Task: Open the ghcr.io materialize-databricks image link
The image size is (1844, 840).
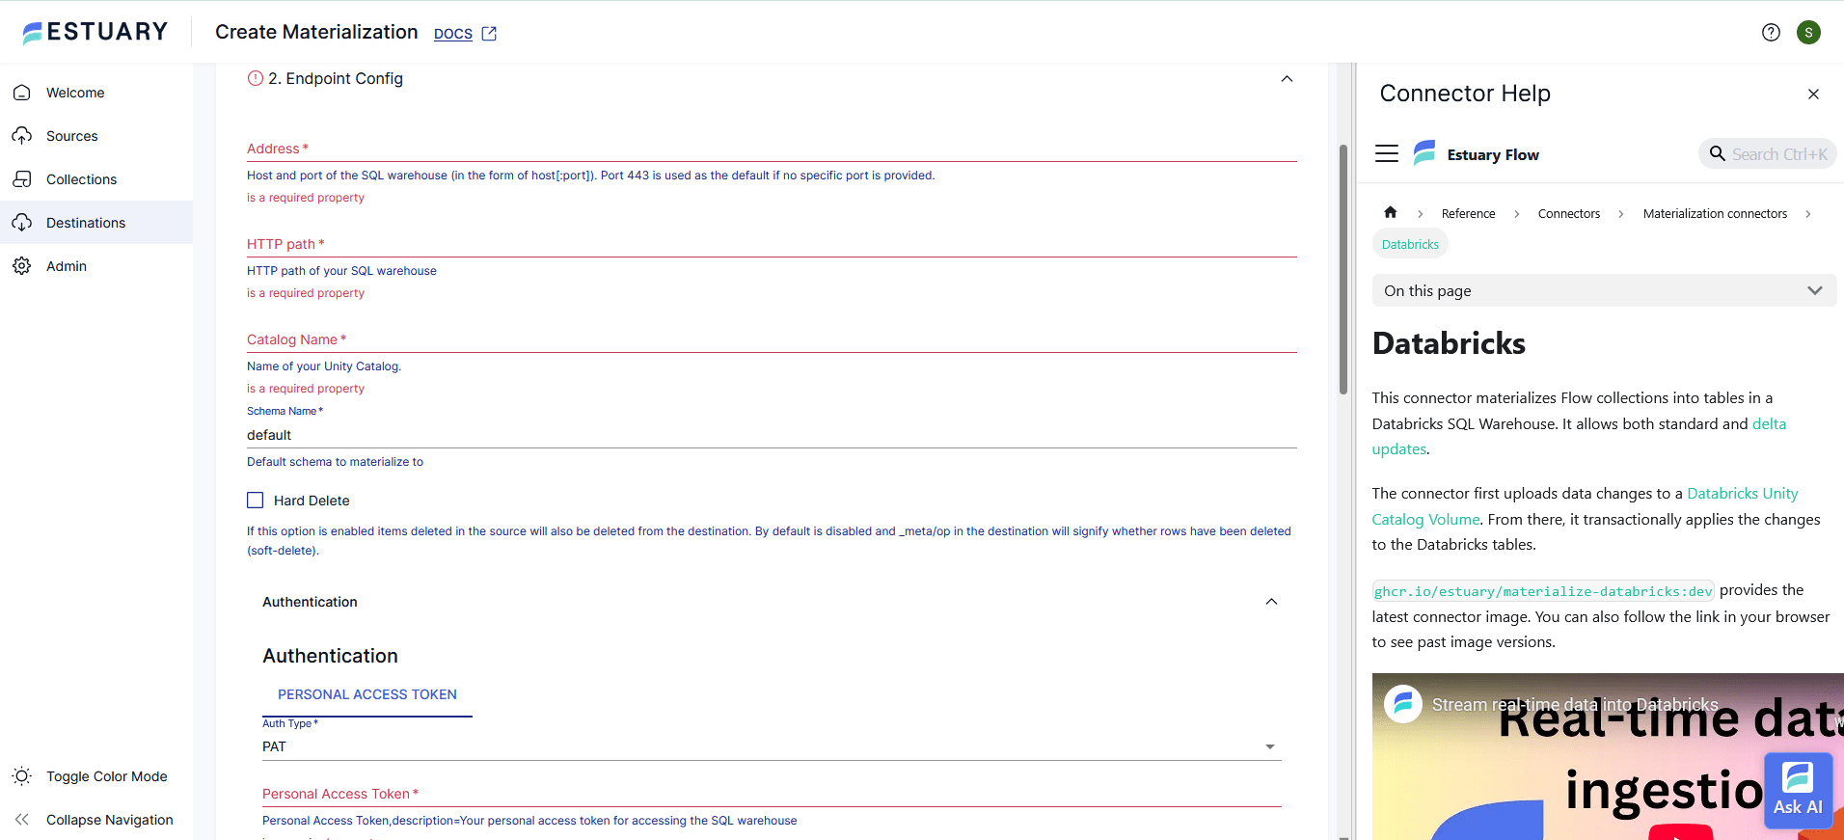Action: [x=1543, y=591]
